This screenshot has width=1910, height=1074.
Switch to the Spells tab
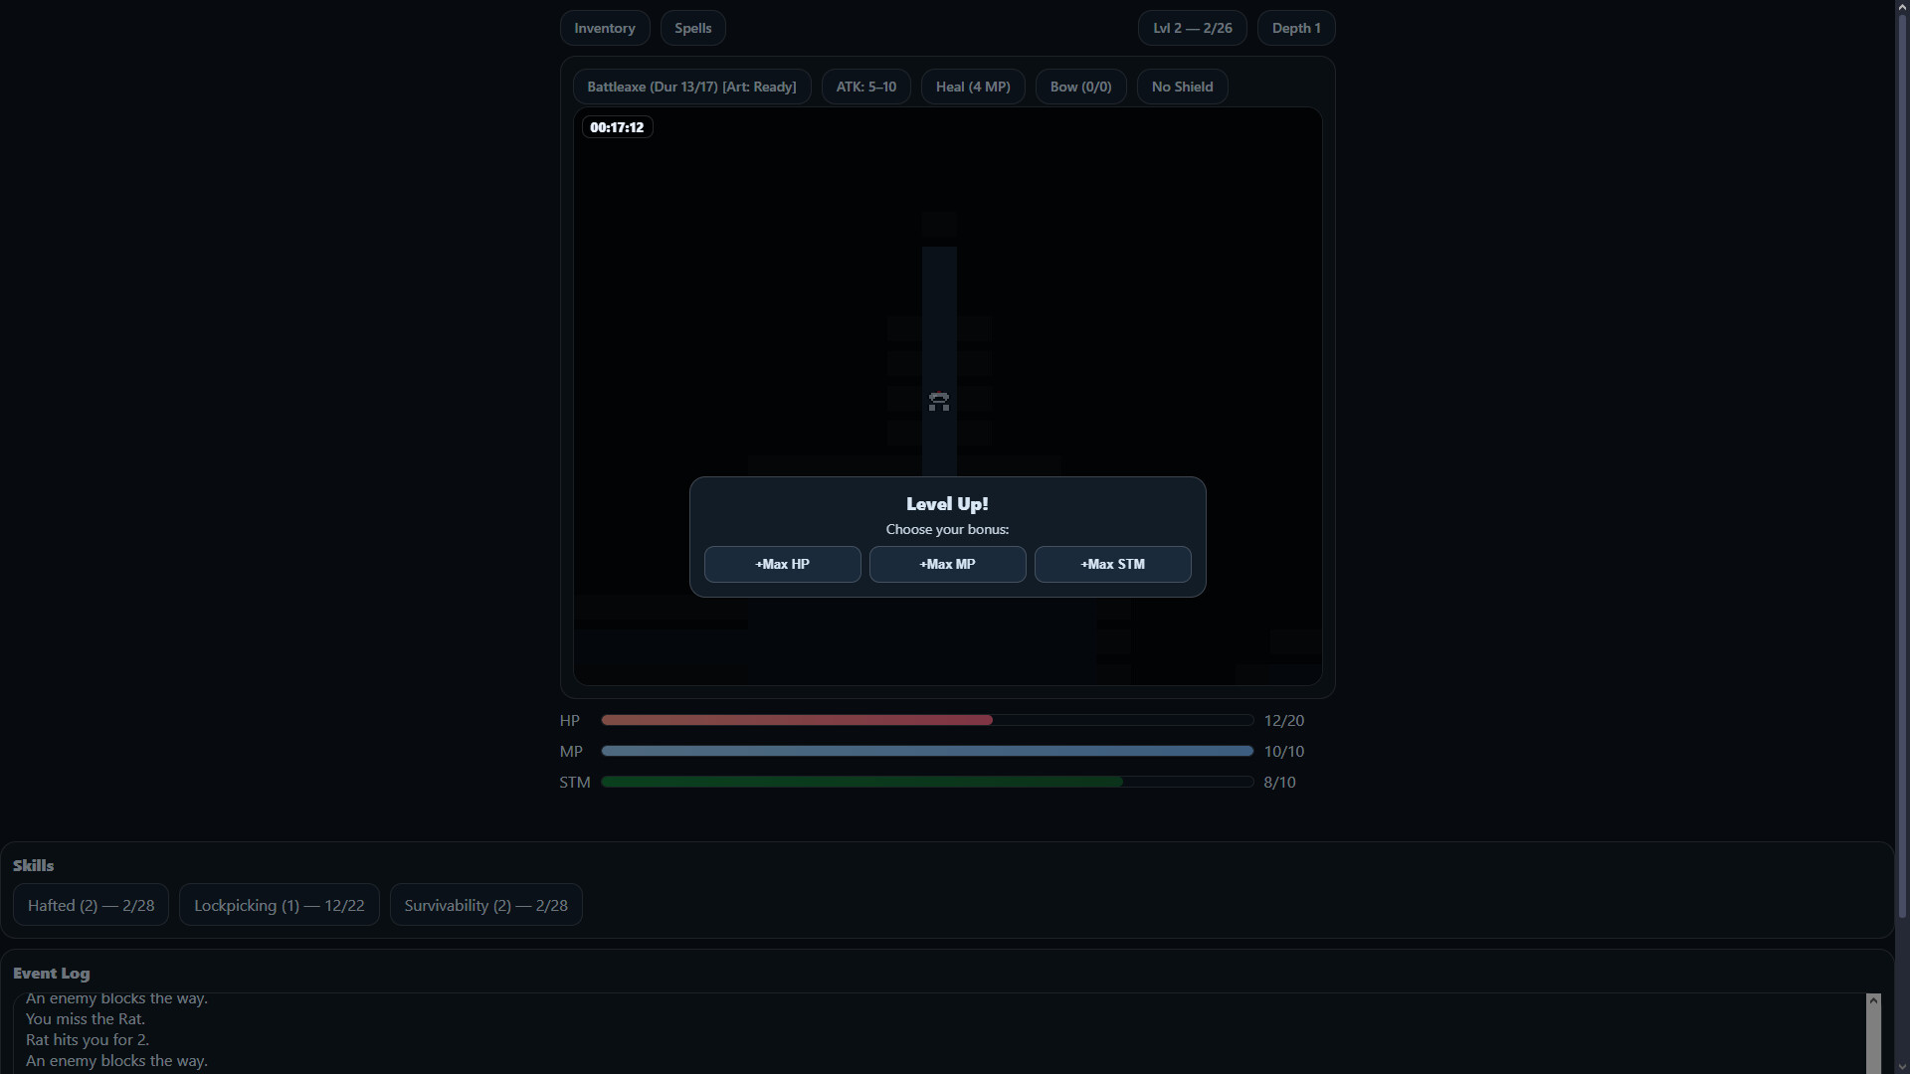pos(692,28)
